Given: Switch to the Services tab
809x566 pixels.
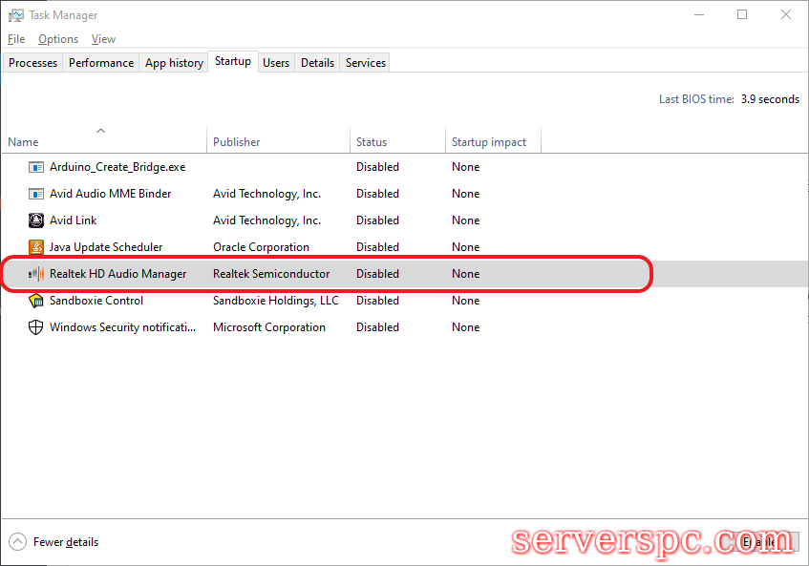Looking at the screenshot, I should 366,63.
